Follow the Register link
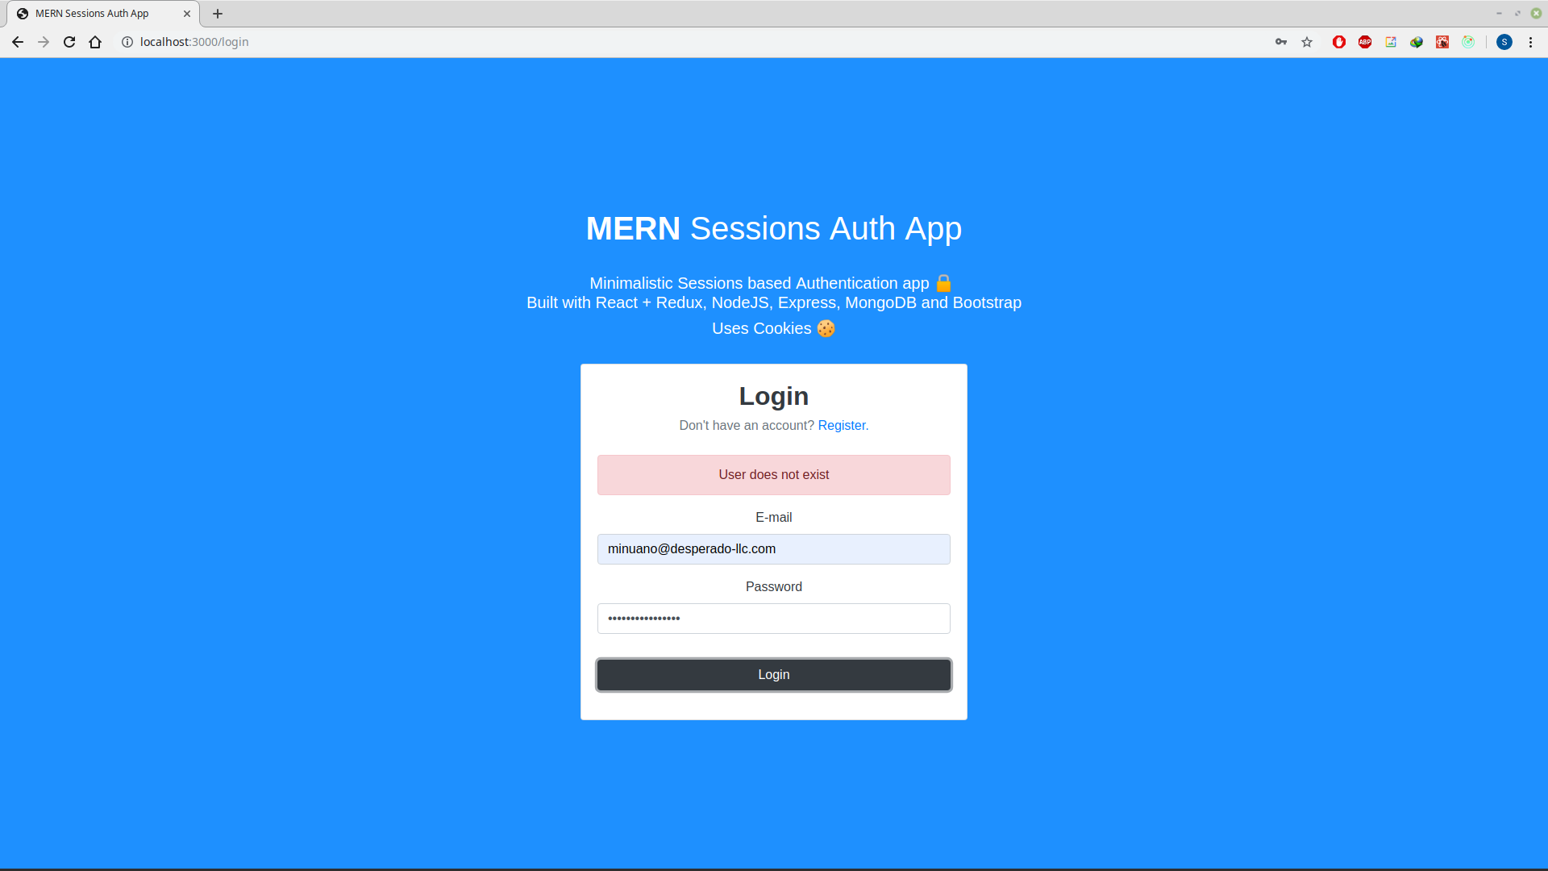 click(x=841, y=425)
